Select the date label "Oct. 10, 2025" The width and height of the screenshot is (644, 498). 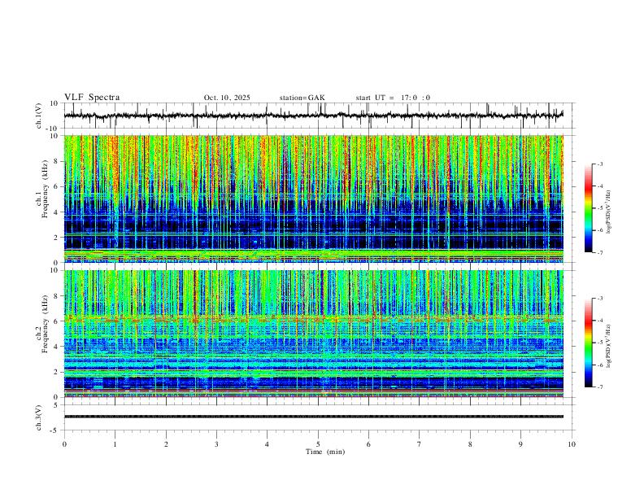point(227,98)
